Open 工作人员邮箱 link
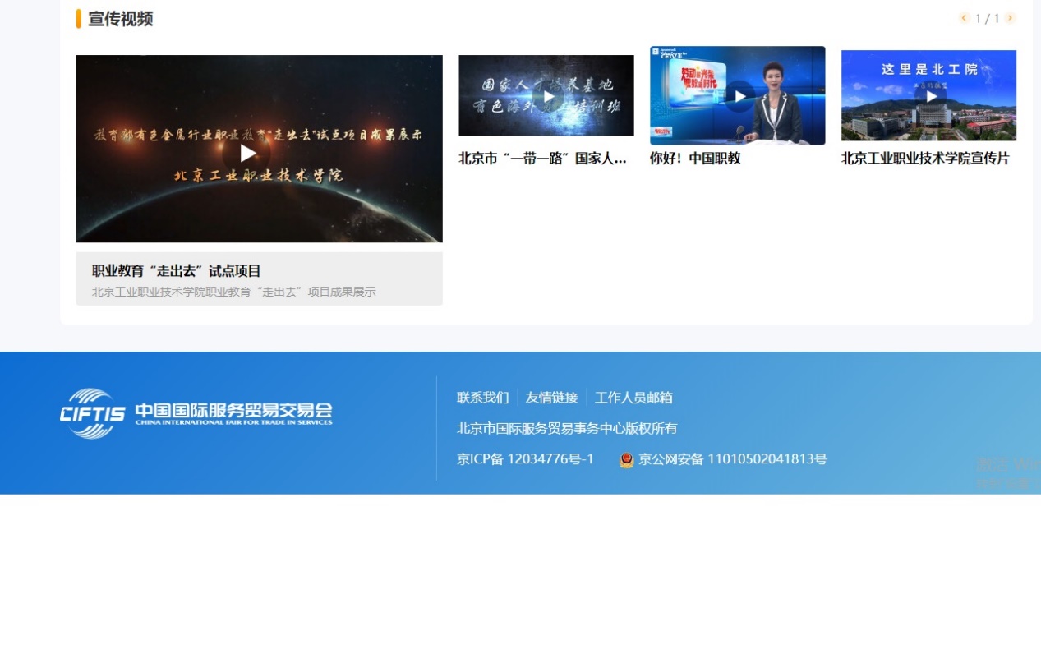 [x=633, y=398]
